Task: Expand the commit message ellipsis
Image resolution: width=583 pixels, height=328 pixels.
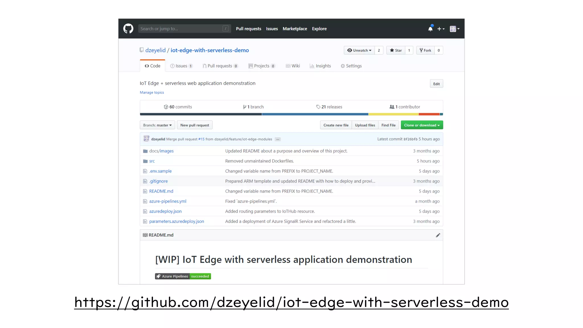Action: [x=278, y=139]
